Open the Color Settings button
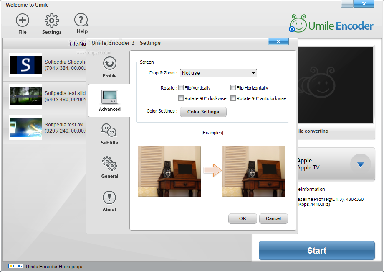384x272 pixels. [203, 112]
